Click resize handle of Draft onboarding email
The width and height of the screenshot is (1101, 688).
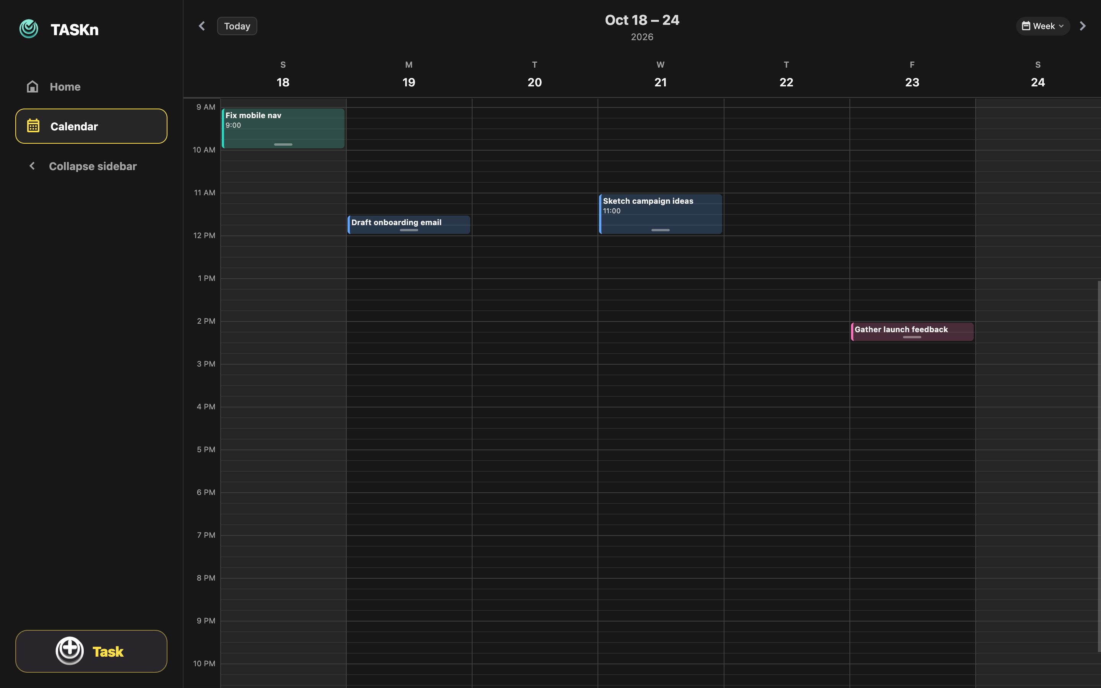(x=409, y=230)
